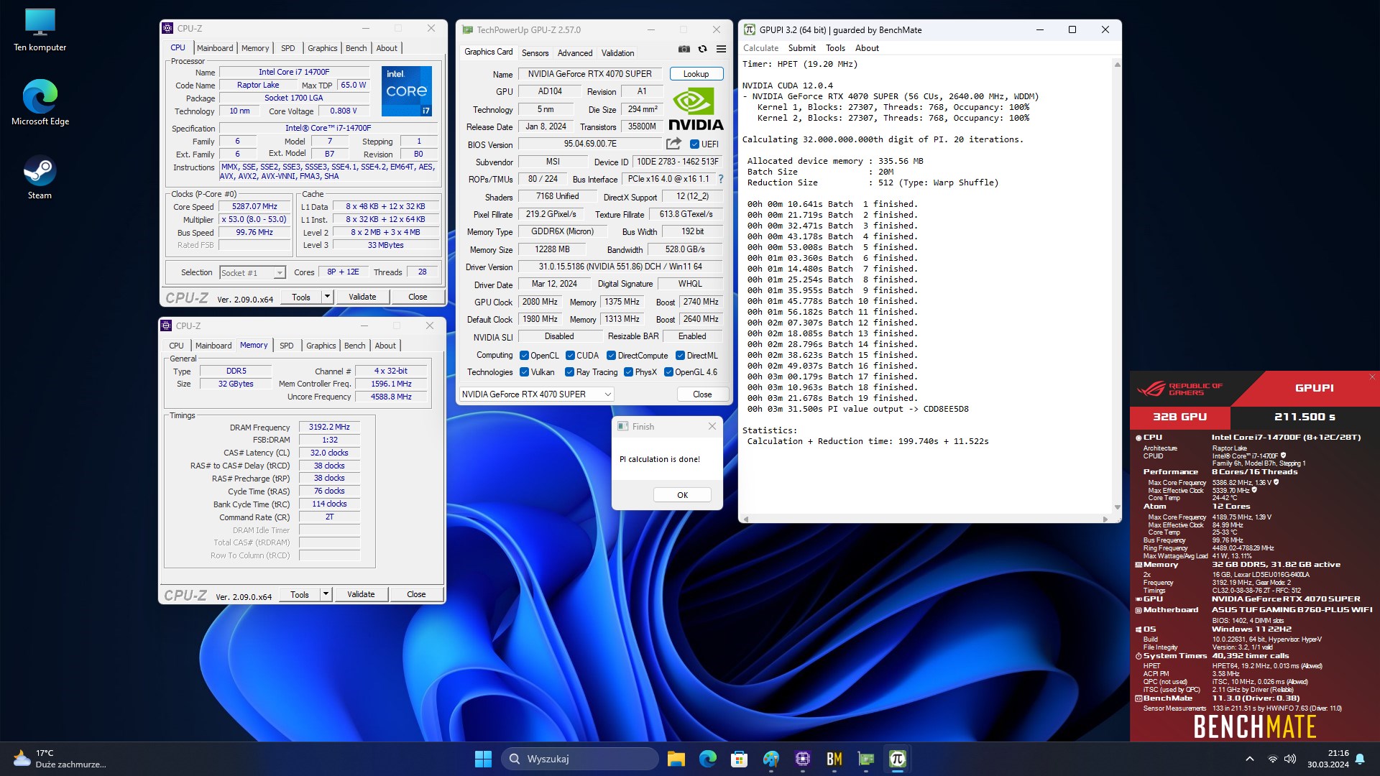Open Advanced tab in GPU-Z
Screen dimensions: 1380x776
(575, 53)
